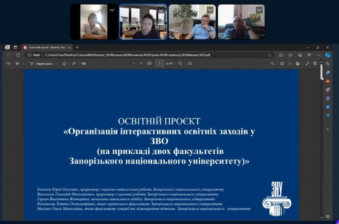Open the Microsoft 365 sidebar icon
Screen dimensions: 339x224
tap(328, 98)
